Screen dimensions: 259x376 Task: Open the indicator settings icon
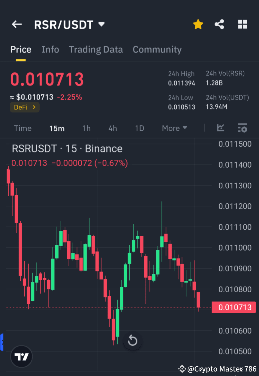click(x=242, y=128)
